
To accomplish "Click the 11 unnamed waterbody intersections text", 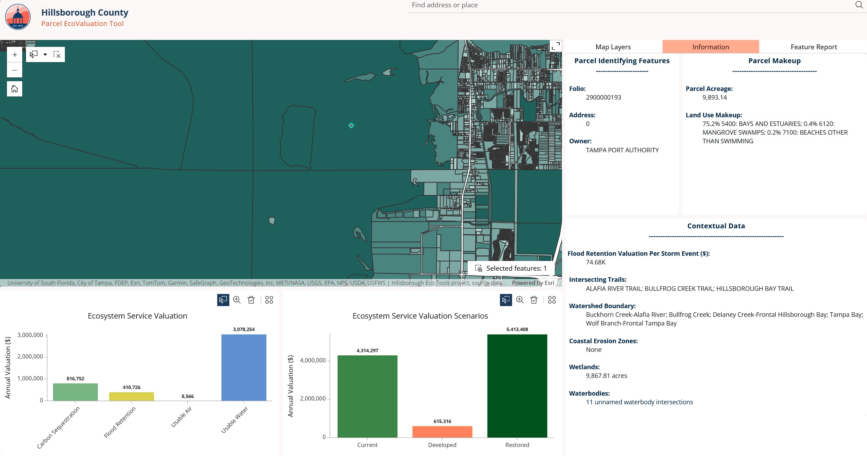I will tap(639, 402).
